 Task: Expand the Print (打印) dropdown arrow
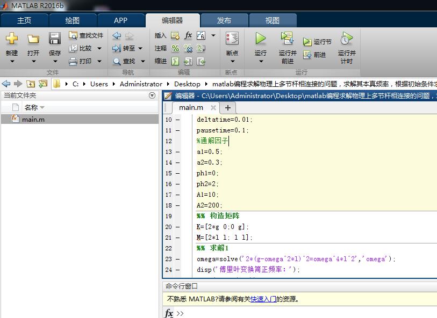coord(99,61)
